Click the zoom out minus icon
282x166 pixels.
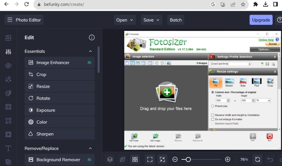pos(175,159)
